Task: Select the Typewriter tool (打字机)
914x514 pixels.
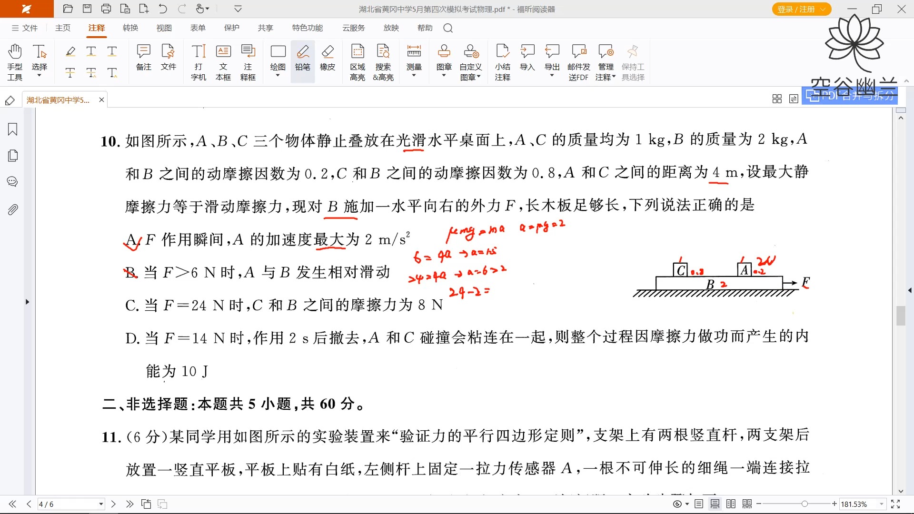Action: point(199,62)
